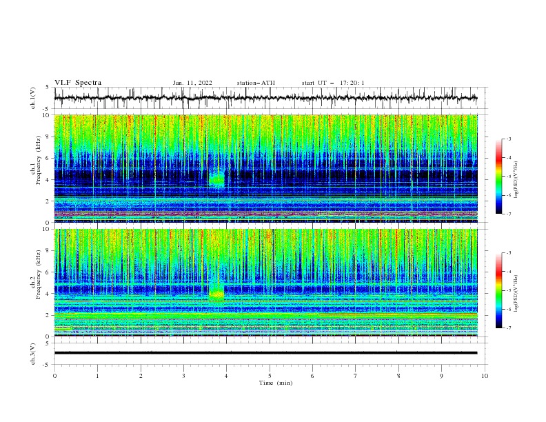Viewport: 546px width, 422px height.
Task: Select the "start UT = 17:20:1" text
Action: (332, 83)
